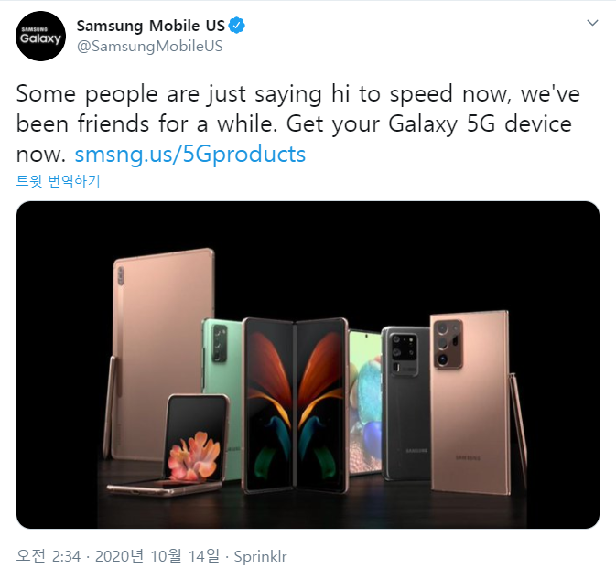Image resolution: width=616 pixels, height=579 pixels.
Task: Open the Sprinklr source label
Action: tap(260, 557)
